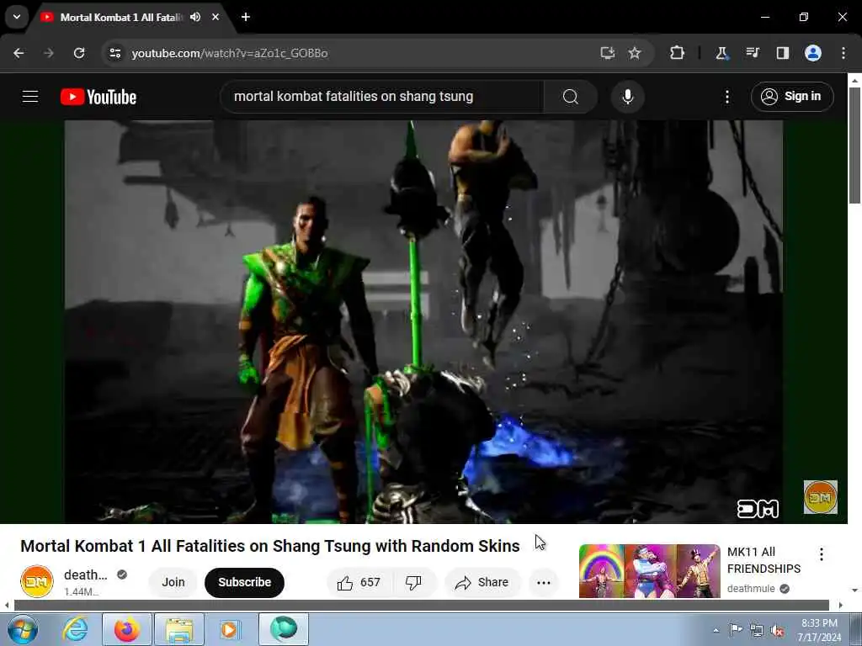862x646 pixels.
Task: Click the page vertical scrollbar thumb
Action: coord(854,145)
